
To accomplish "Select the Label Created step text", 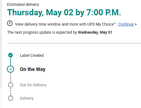I will 32,55.
